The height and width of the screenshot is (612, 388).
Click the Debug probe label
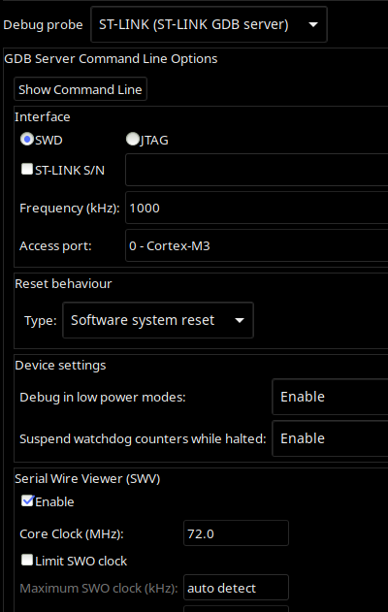(43, 25)
